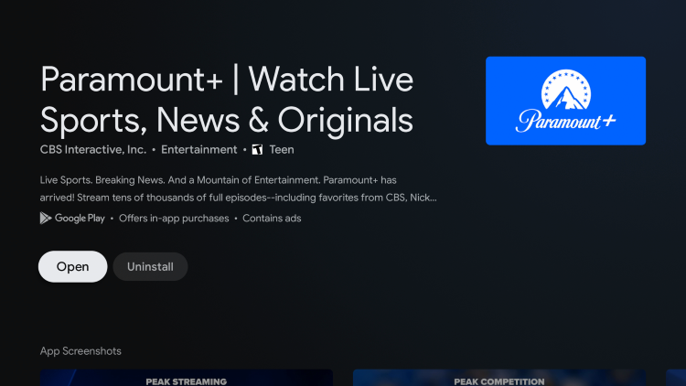
Task: Click the Teen rating label
Action: tap(282, 150)
